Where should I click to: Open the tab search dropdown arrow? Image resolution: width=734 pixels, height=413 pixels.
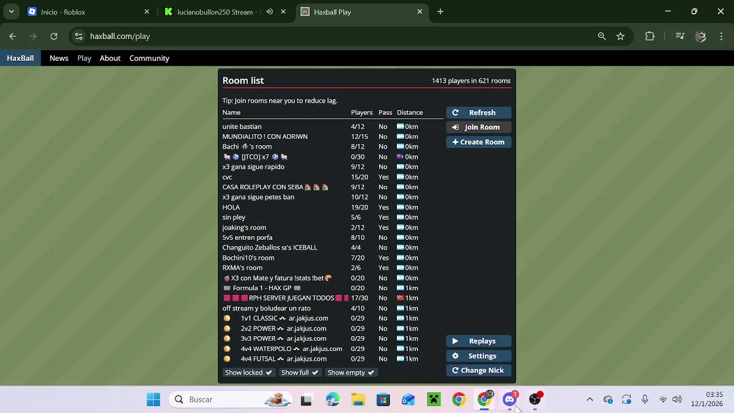(x=11, y=11)
